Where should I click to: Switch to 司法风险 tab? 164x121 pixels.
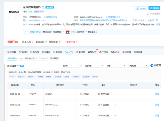(x=23, y=52)
